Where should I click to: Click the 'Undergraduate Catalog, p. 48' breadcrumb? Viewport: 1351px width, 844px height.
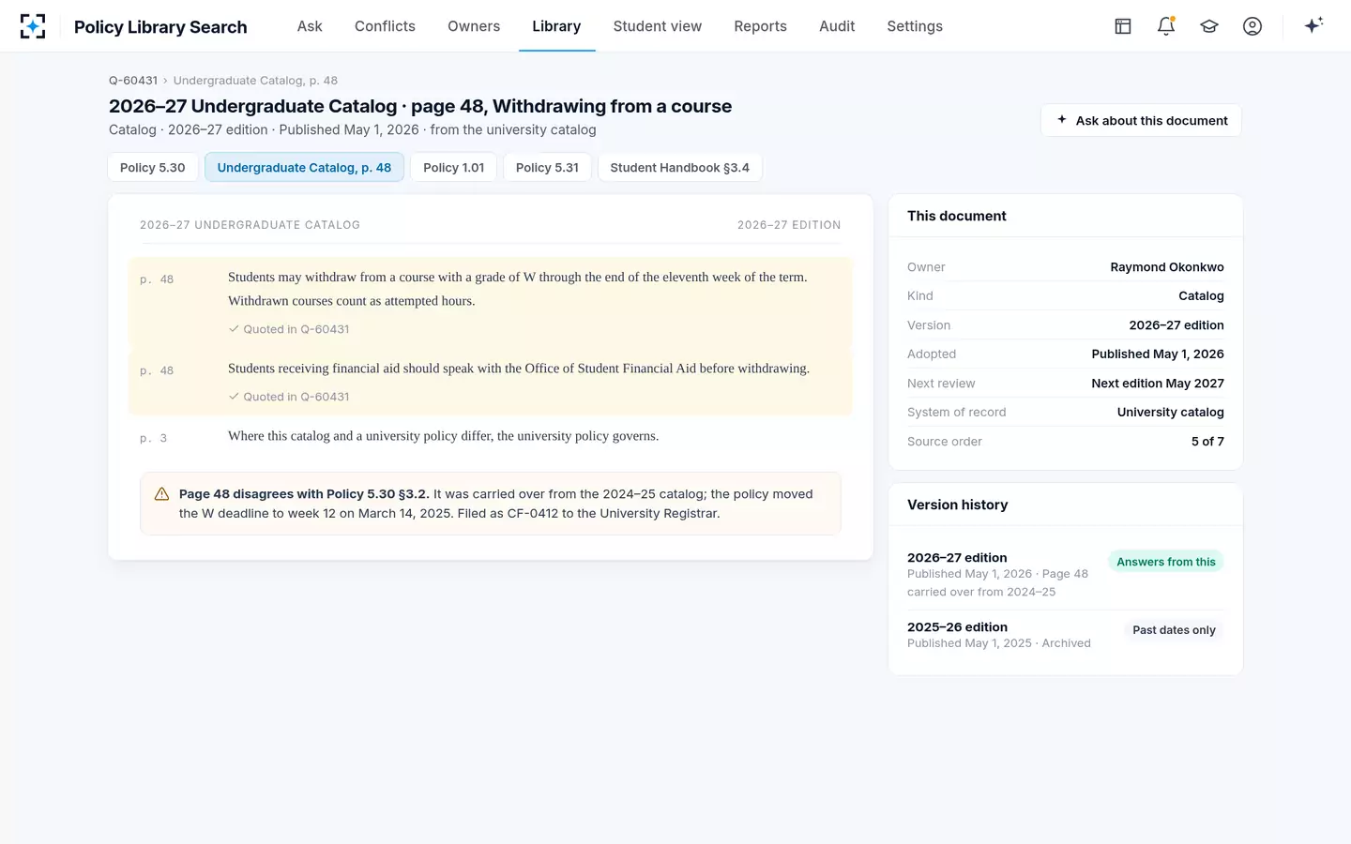255,81
